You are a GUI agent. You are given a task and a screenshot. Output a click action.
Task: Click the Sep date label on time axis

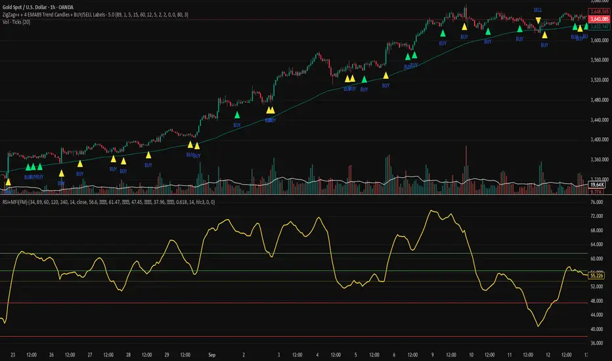point(211,354)
